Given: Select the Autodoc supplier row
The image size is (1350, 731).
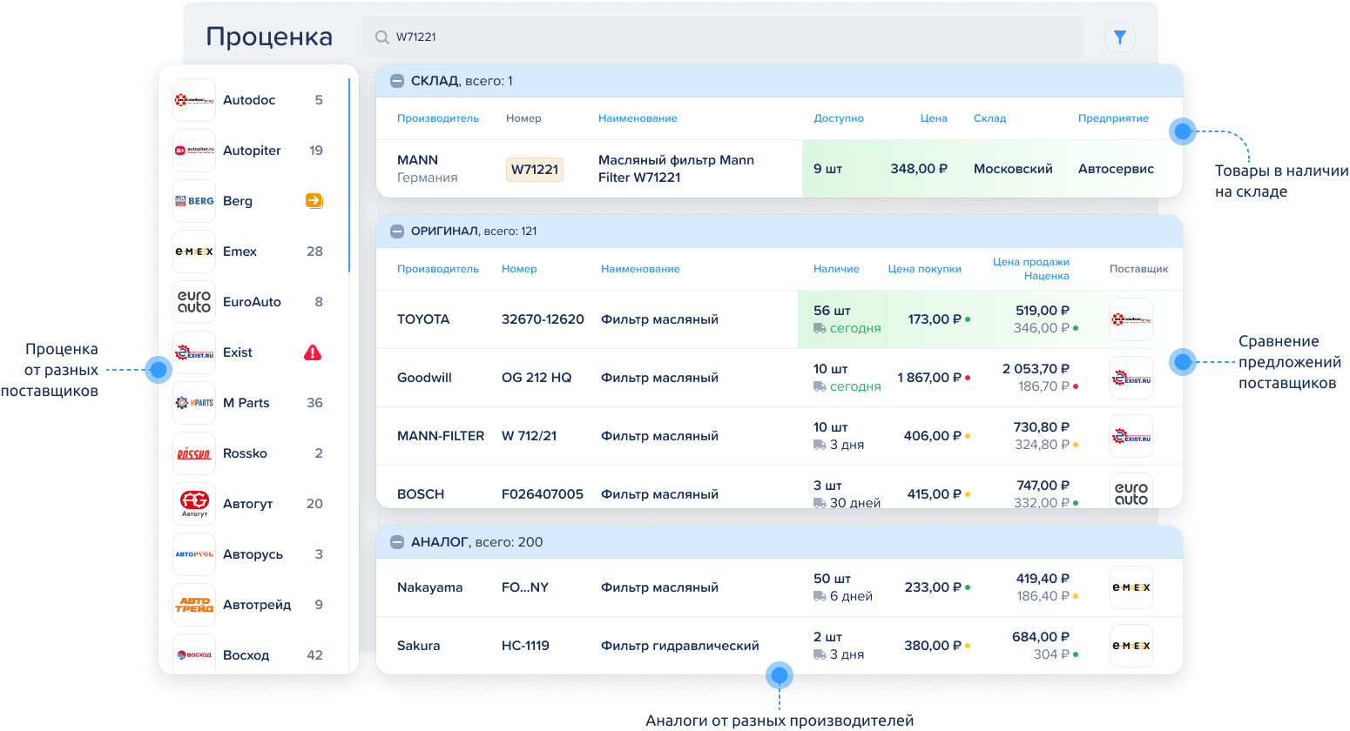Looking at the screenshot, I should click(x=253, y=100).
